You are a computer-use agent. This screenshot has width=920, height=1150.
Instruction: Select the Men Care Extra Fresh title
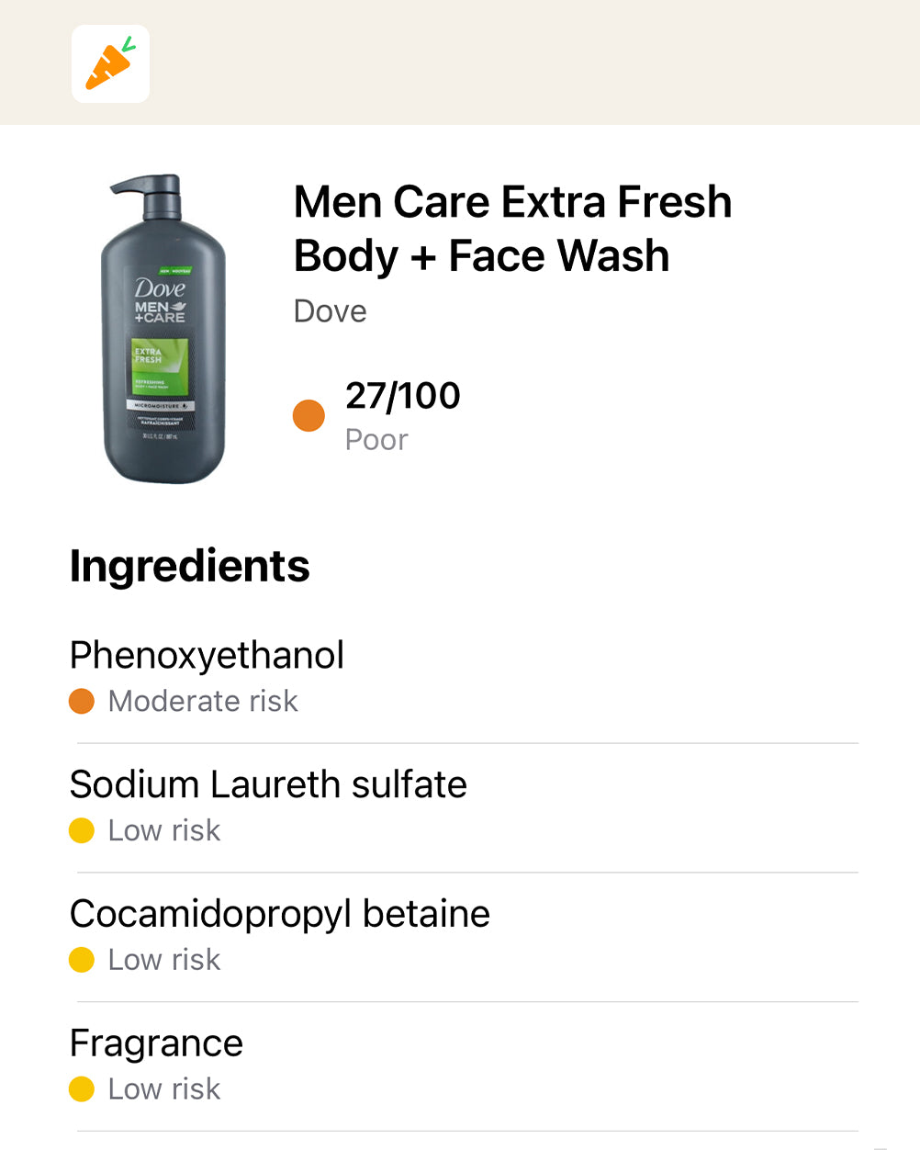[x=512, y=229]
